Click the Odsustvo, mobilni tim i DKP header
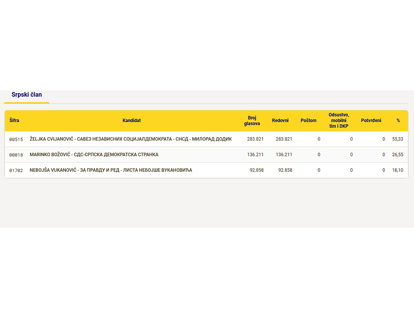 click(339, 121)
